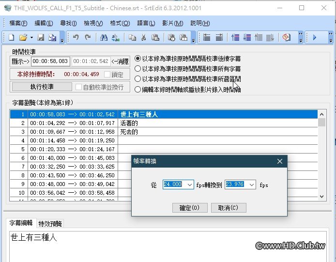Play the video with blue arrow
This screenshot has height=262, width=336.
314,37
